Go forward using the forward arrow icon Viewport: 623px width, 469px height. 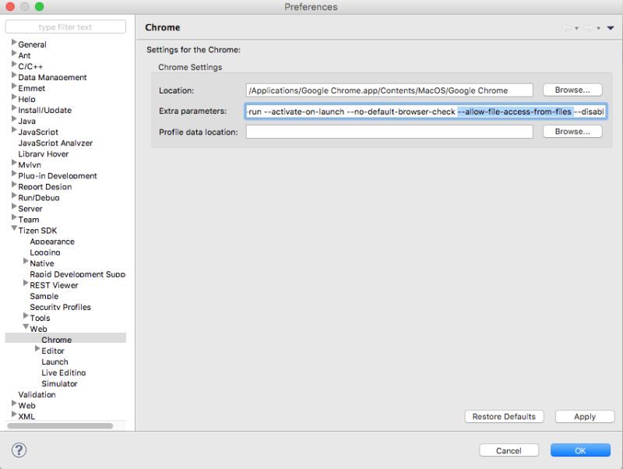click(x=589, y=28)
